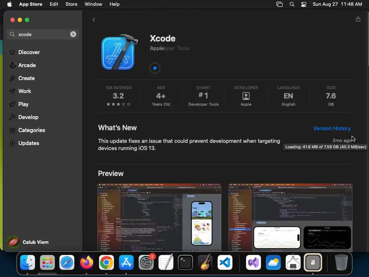This screenshot has width=369, height=277.
Task: Open the Apple menu
Action: pos(9,4)
